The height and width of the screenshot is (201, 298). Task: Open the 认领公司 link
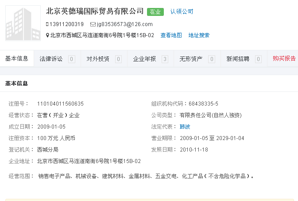182,11
